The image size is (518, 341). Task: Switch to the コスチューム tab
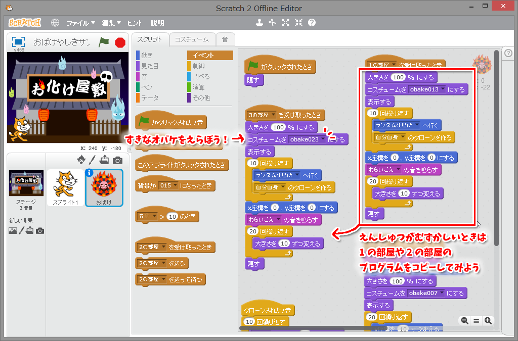192,39
